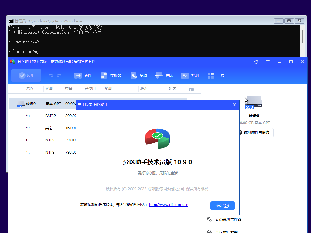Click the partition assistant logo in dialog

pyautogui.click(x=158, y=138)
